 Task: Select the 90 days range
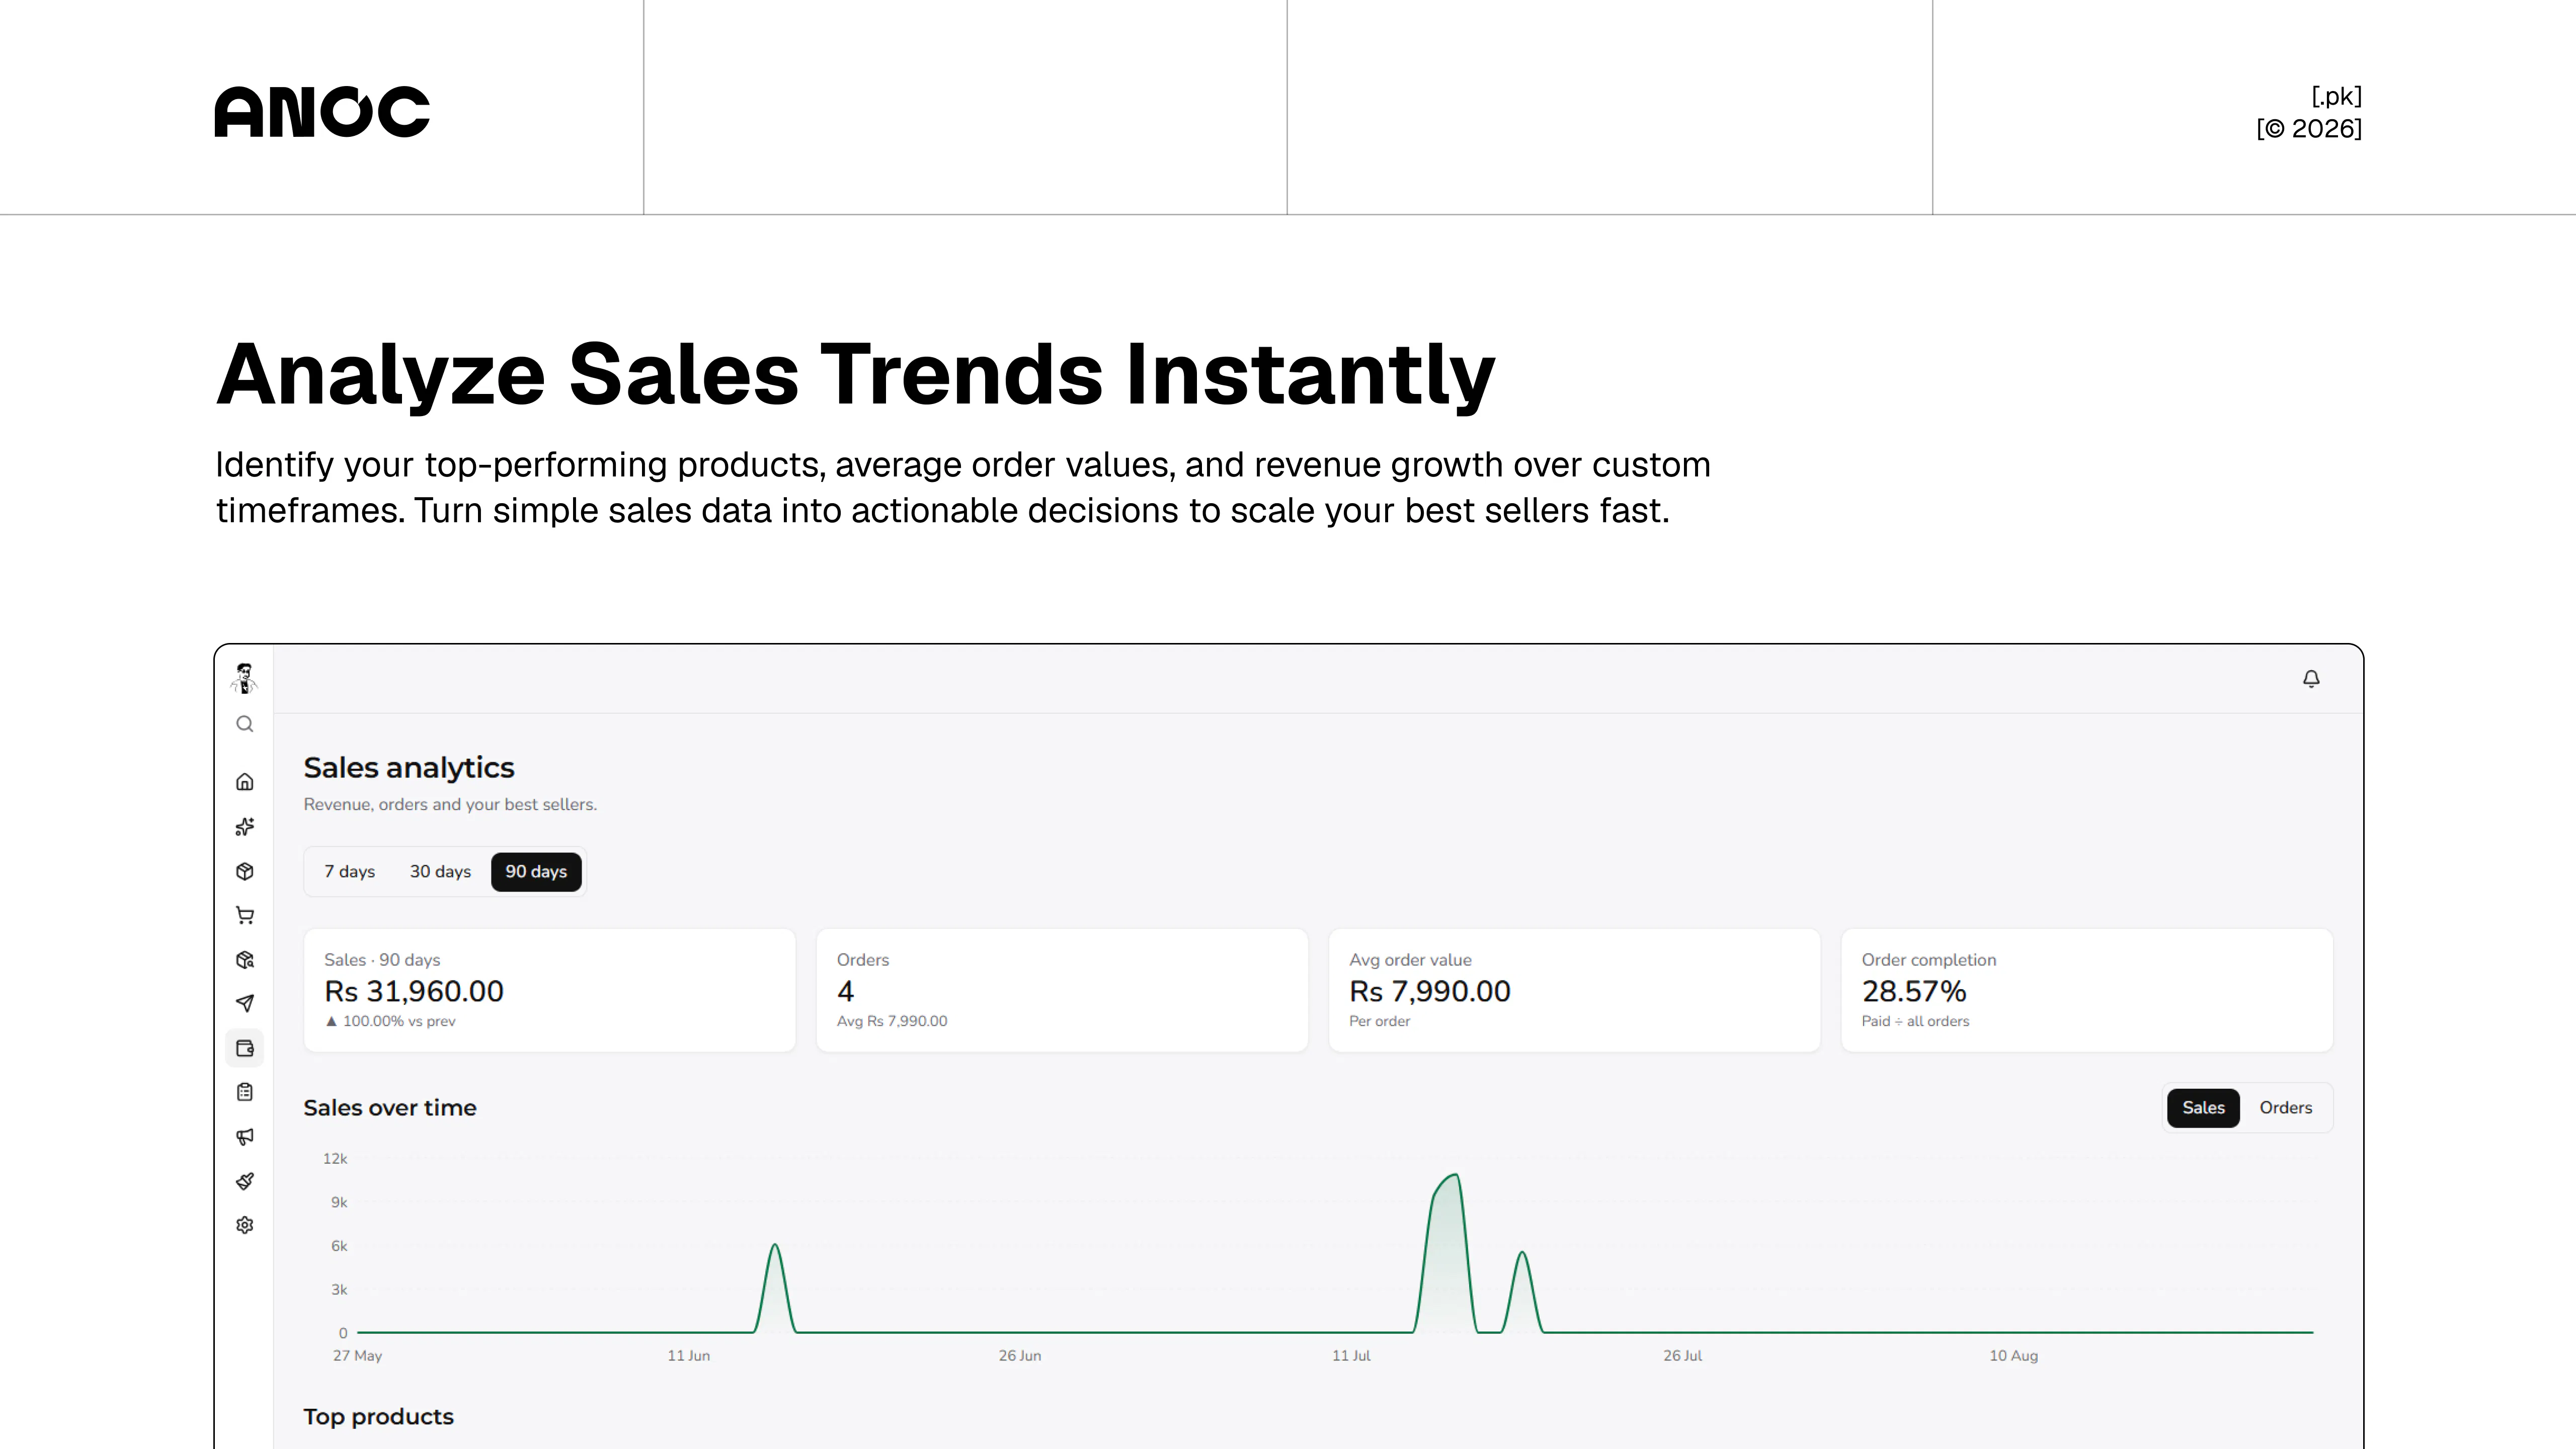[536, 872]
